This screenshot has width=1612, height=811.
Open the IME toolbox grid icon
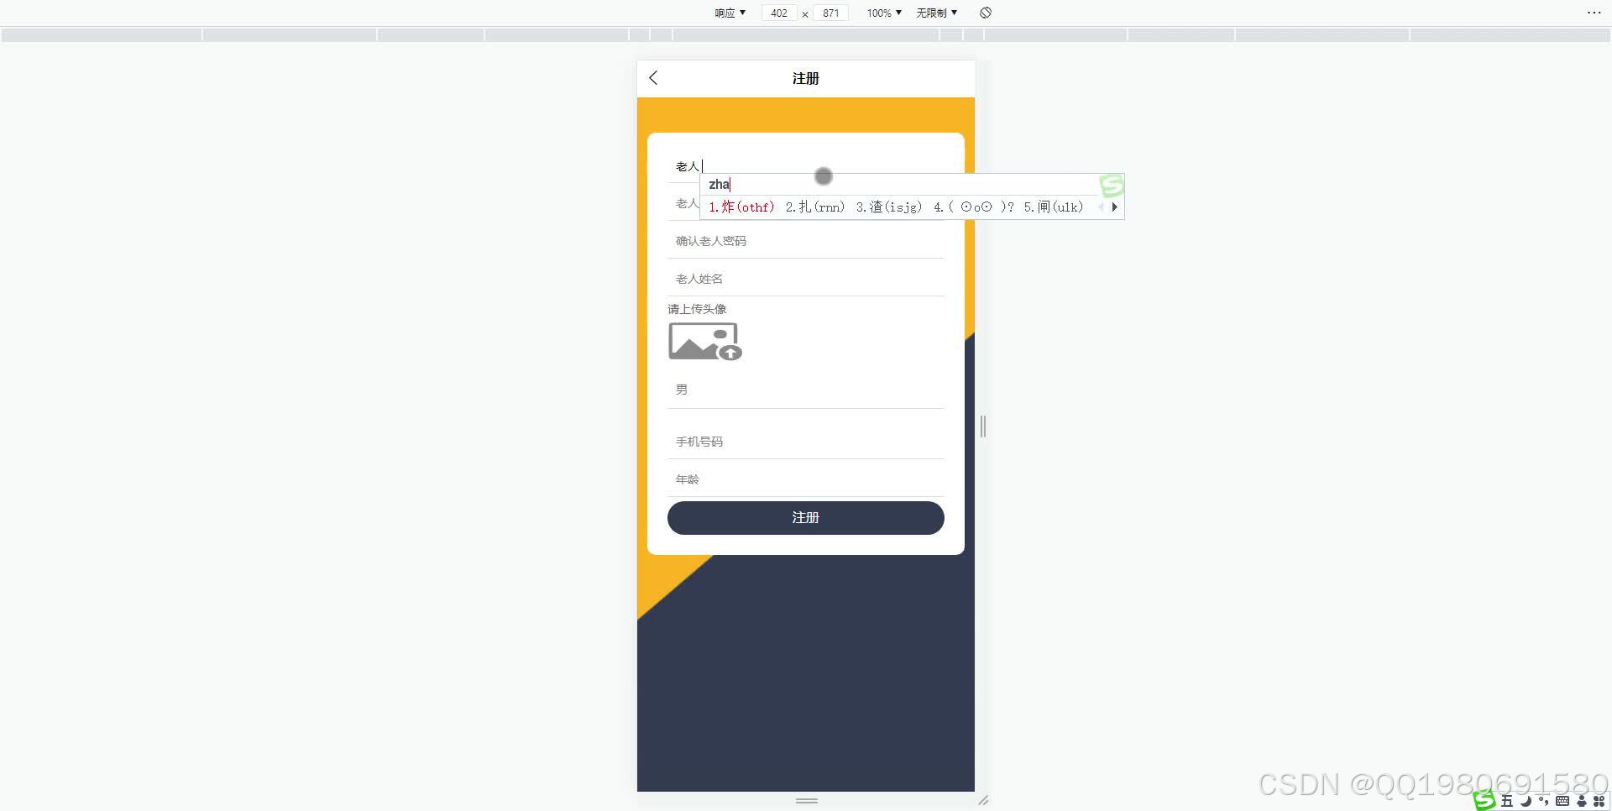(x=1599, y=801)
